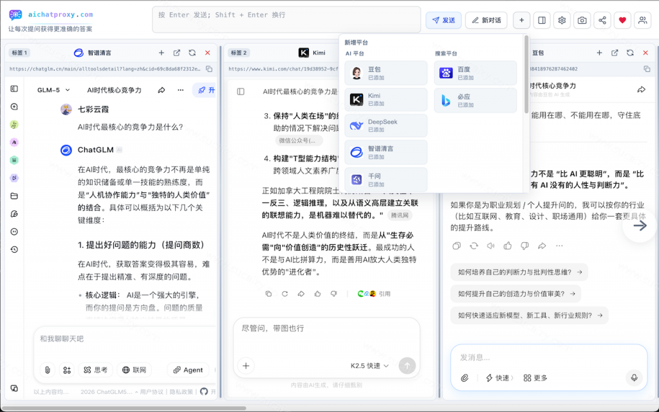Click the share icon in top toolbar
659x412 pixels.
602,20
